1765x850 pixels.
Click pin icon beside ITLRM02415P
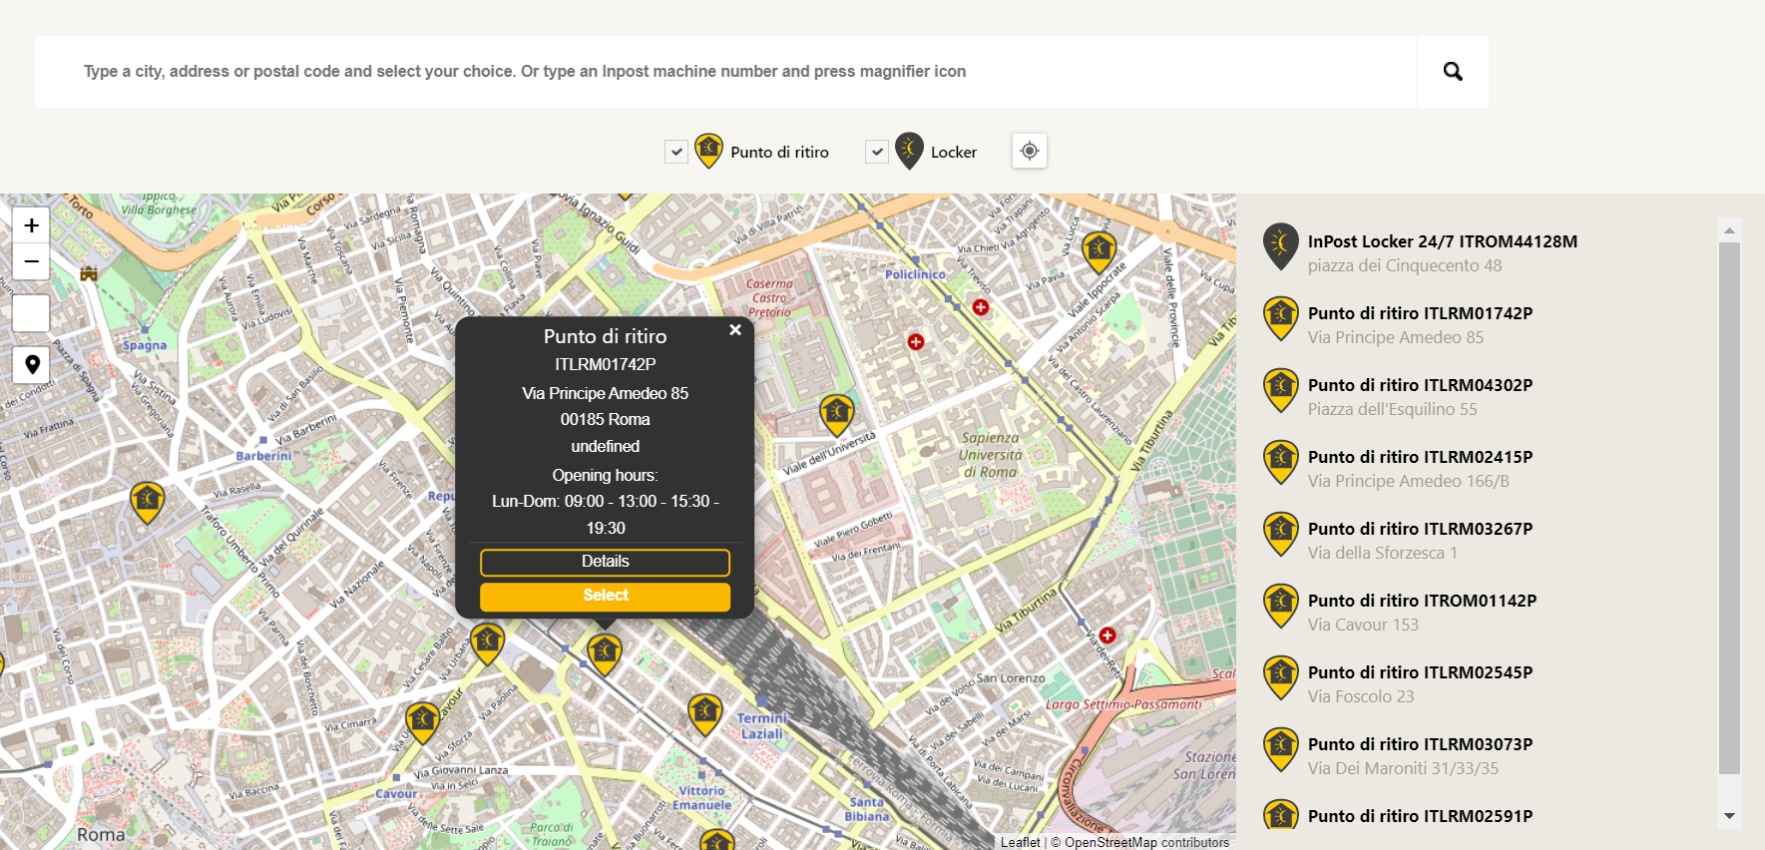tap(1280, 462)
